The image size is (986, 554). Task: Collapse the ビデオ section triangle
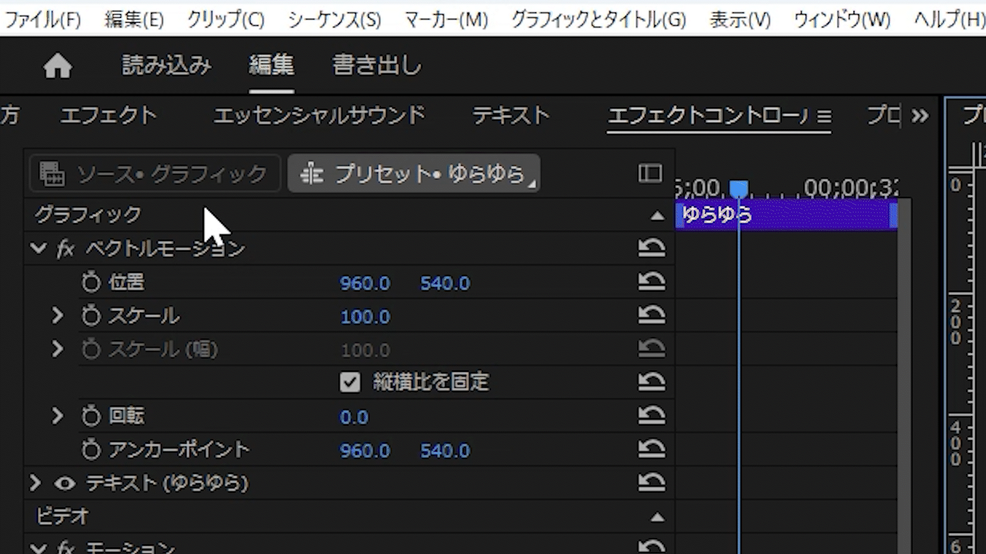pyautogui.click(x=657, y=518)
